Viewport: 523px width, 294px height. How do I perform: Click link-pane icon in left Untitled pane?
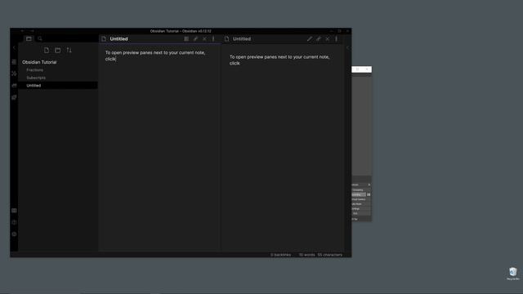(x=195, y=38)
